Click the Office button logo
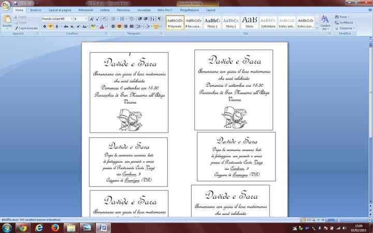 6,5
